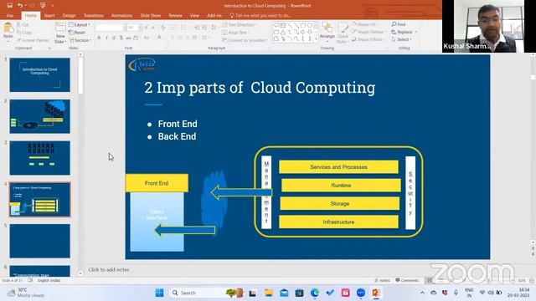The width and height of the screenshot is (536, 301).
Task: Open the Arrange tool
Action: pos(327,32)
